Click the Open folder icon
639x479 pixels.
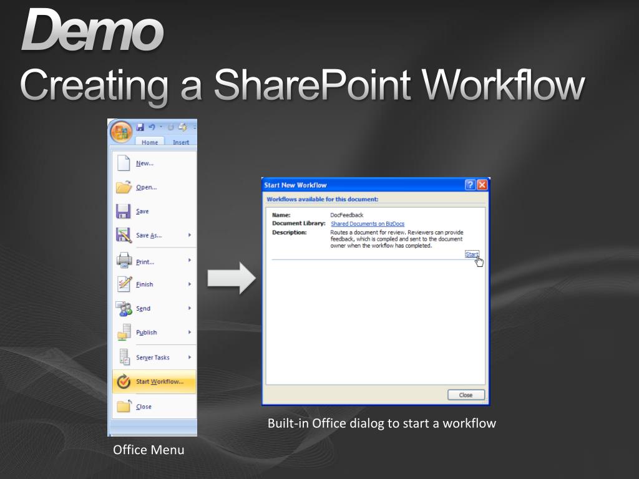(124, 187)
